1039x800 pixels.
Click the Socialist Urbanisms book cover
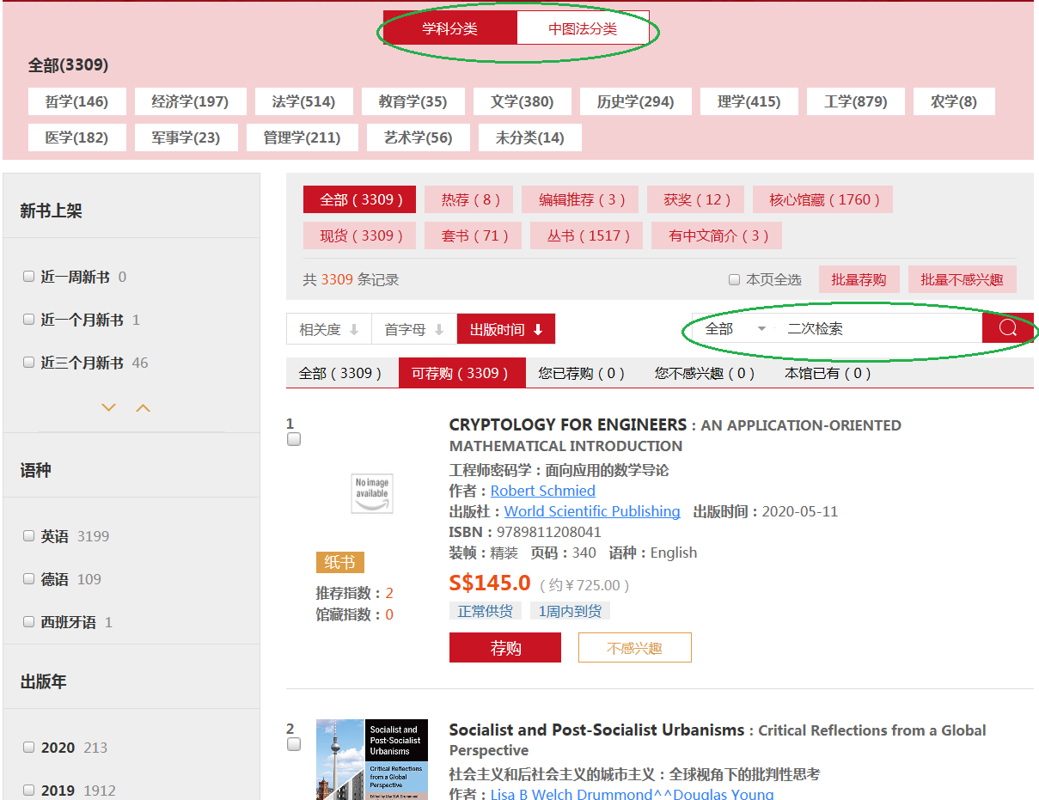coord(371,760)
